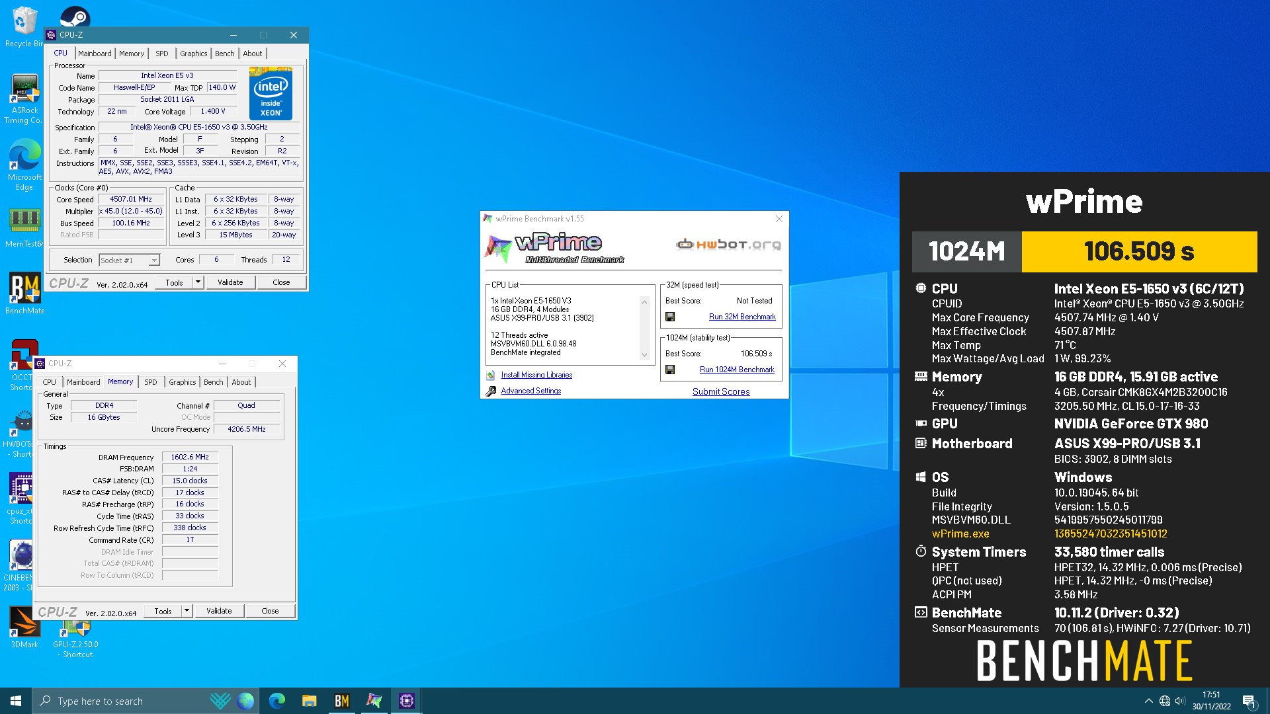Viewport: 1270px width, 714px height.
Task: Open File Explorer from taskbar
Action: tap(309, 701)
